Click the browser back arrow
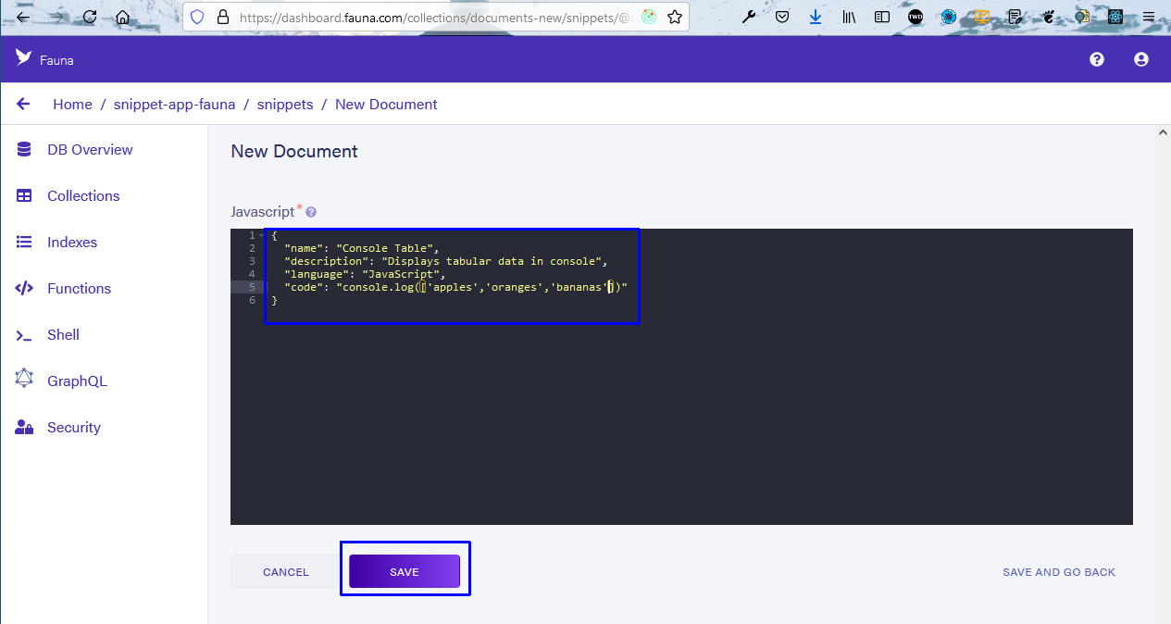This screenshot has width=1171, height=624. [24, 17]
